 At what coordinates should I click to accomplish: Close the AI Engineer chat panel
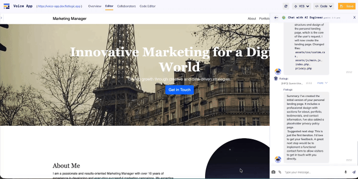coord(355,17)
